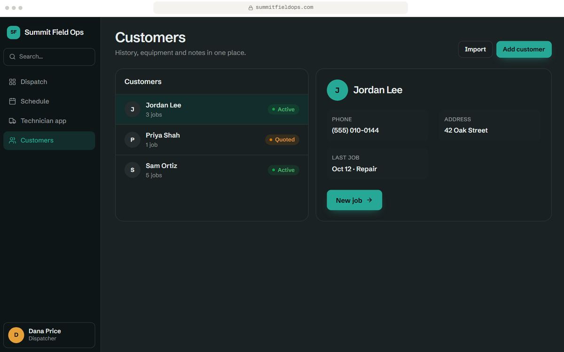
Task: Click the magnifier icon in the search box
Action: (13, 57)
